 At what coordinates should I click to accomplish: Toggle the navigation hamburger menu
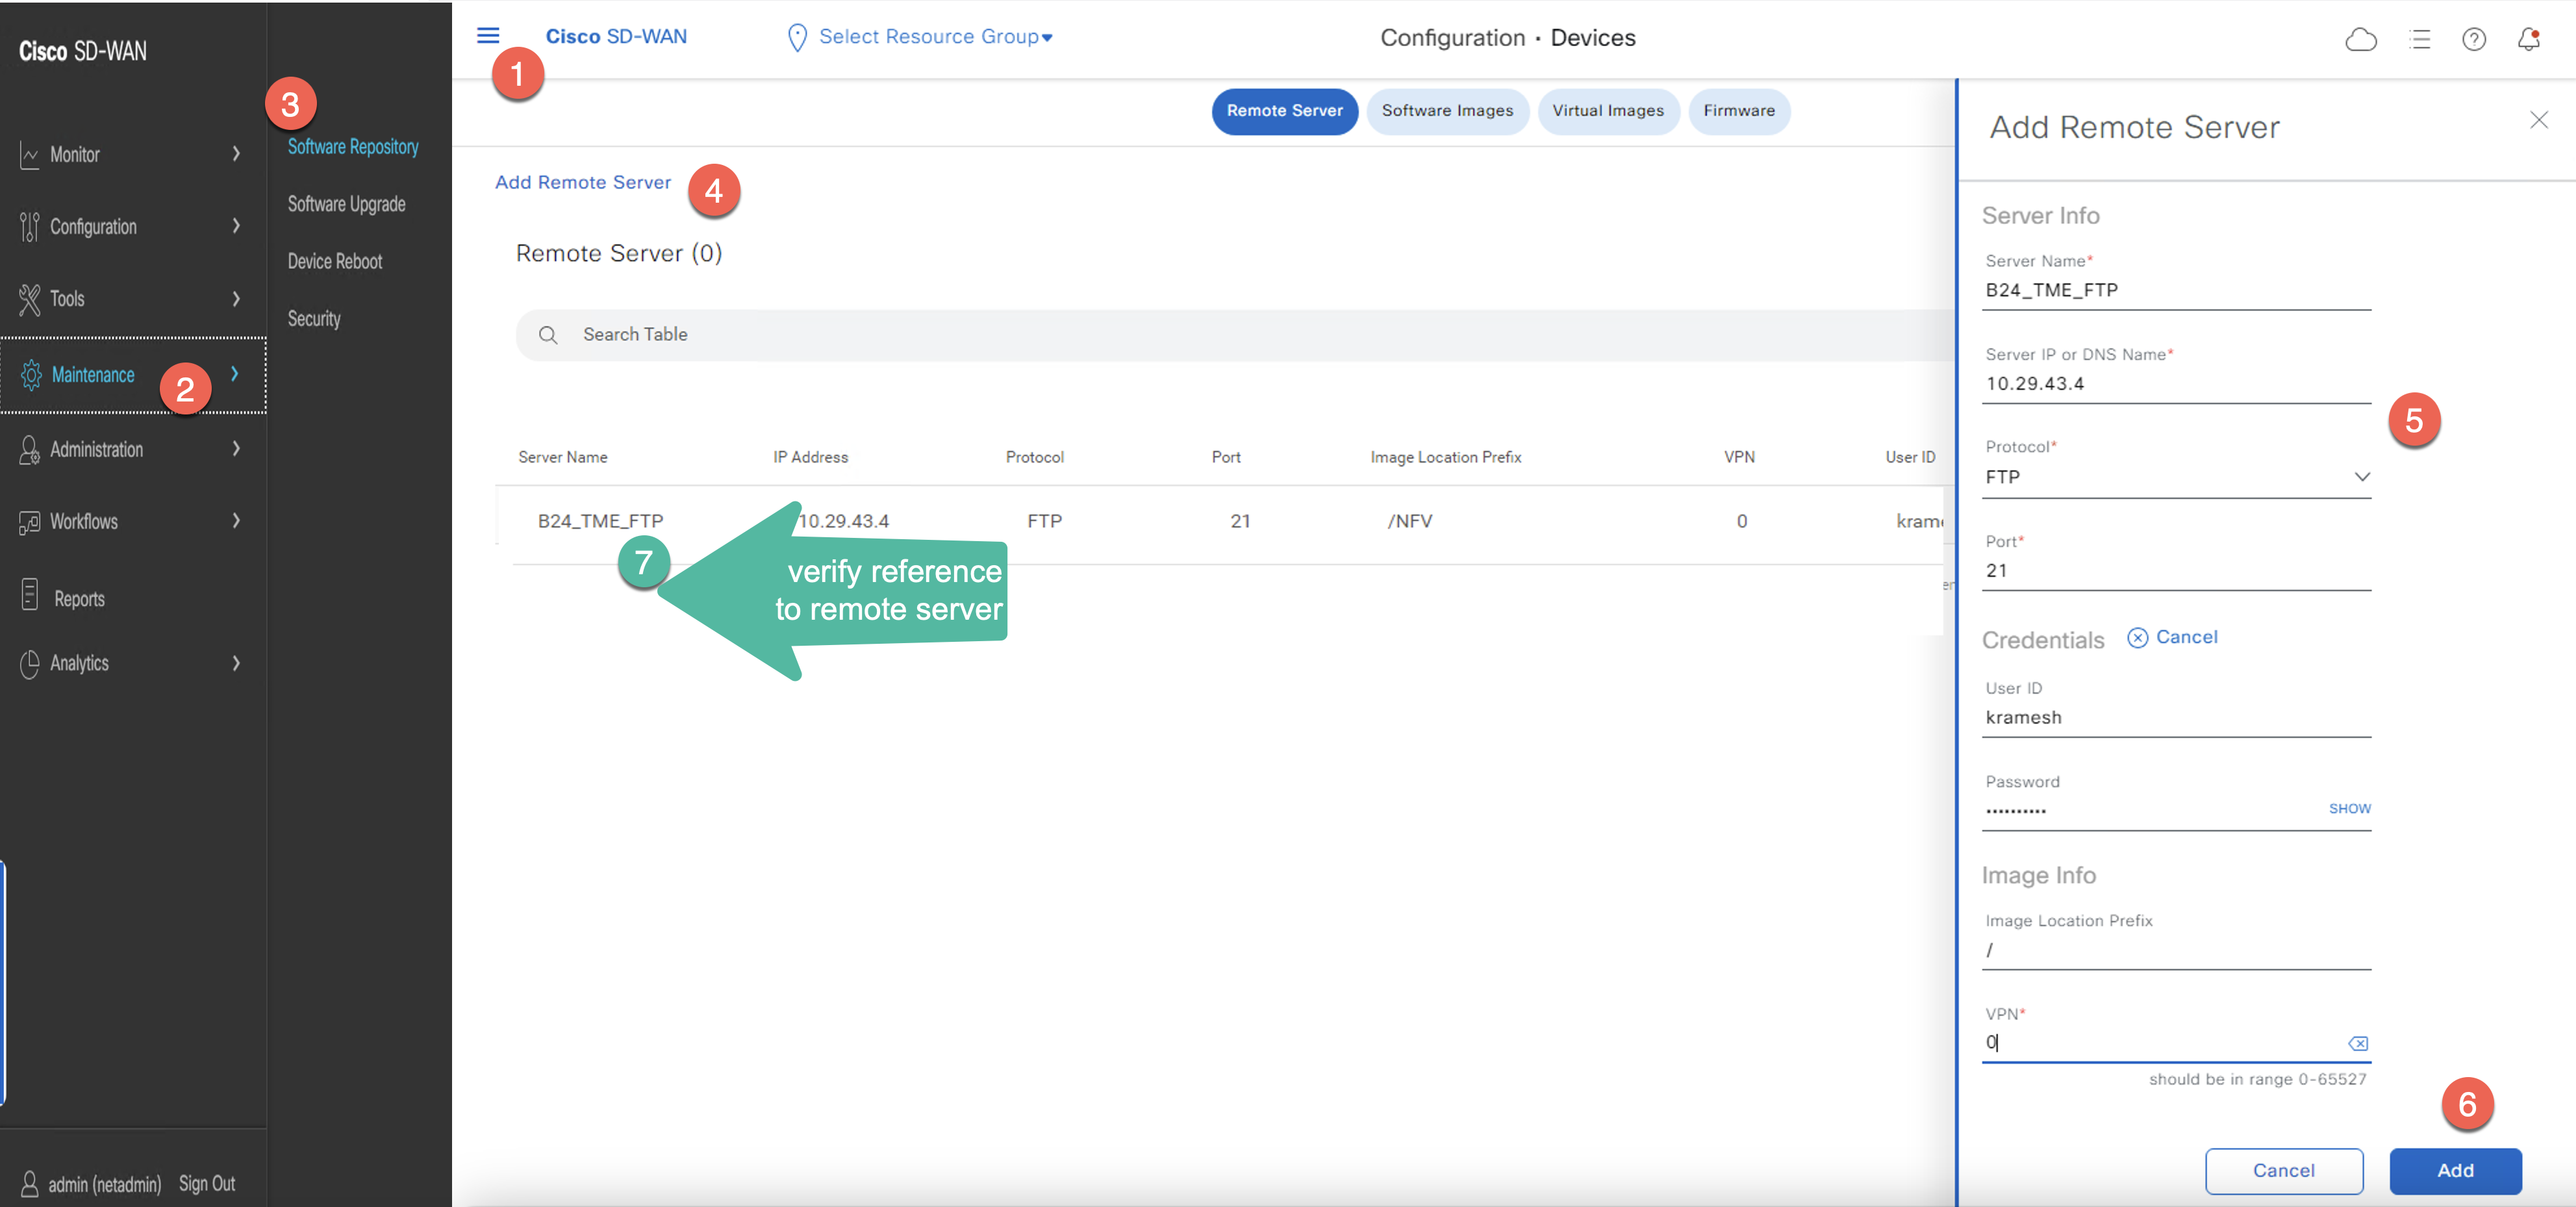[x=488, y=35]
